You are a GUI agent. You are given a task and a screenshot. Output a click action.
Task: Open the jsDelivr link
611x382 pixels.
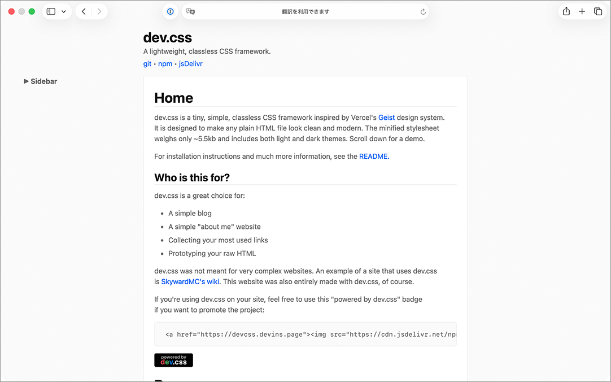tap(190, 64)
